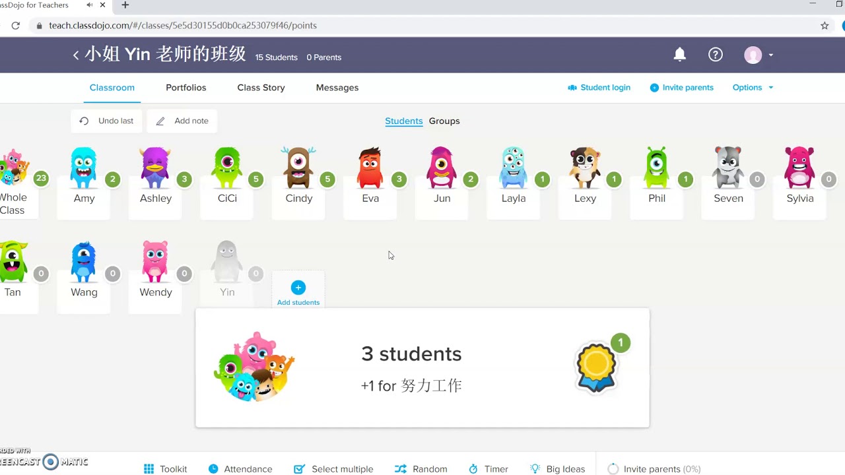845x475 pixels.
Task: Click the Undo last button
Action: point(106,121)
